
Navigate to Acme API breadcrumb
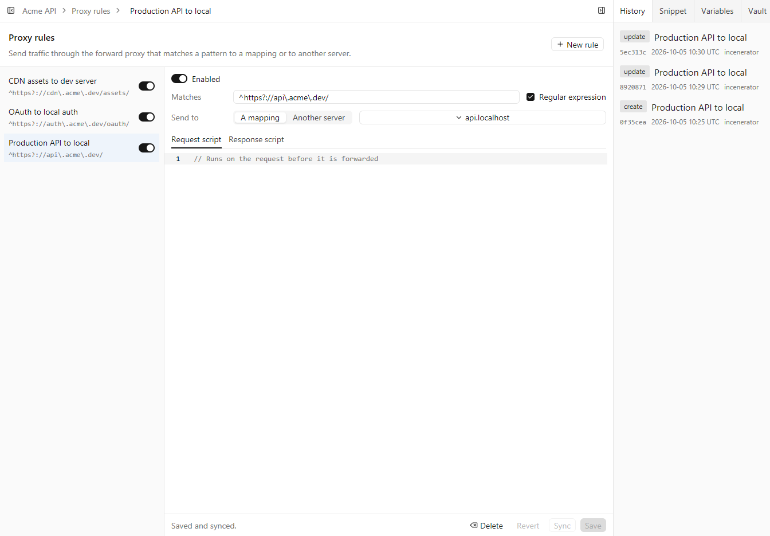pyautogui.click(x=39, y=11)
